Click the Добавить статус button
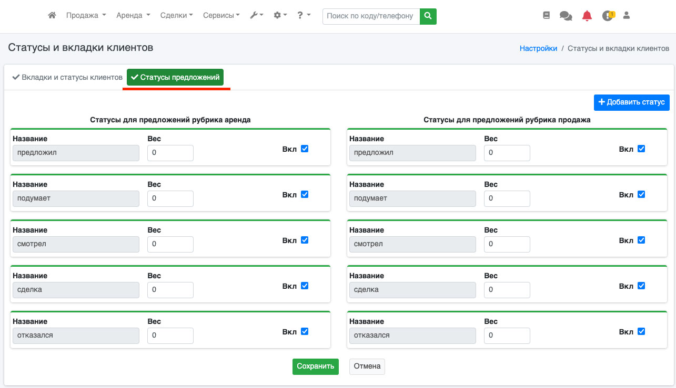Viewport: 676px width, 388px height. pos(631,102)
